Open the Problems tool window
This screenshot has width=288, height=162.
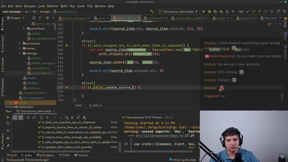(x=45, y=155)
